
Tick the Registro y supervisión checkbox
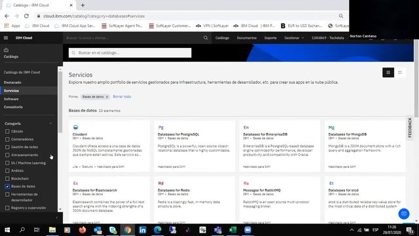click(x=7, y=208)
